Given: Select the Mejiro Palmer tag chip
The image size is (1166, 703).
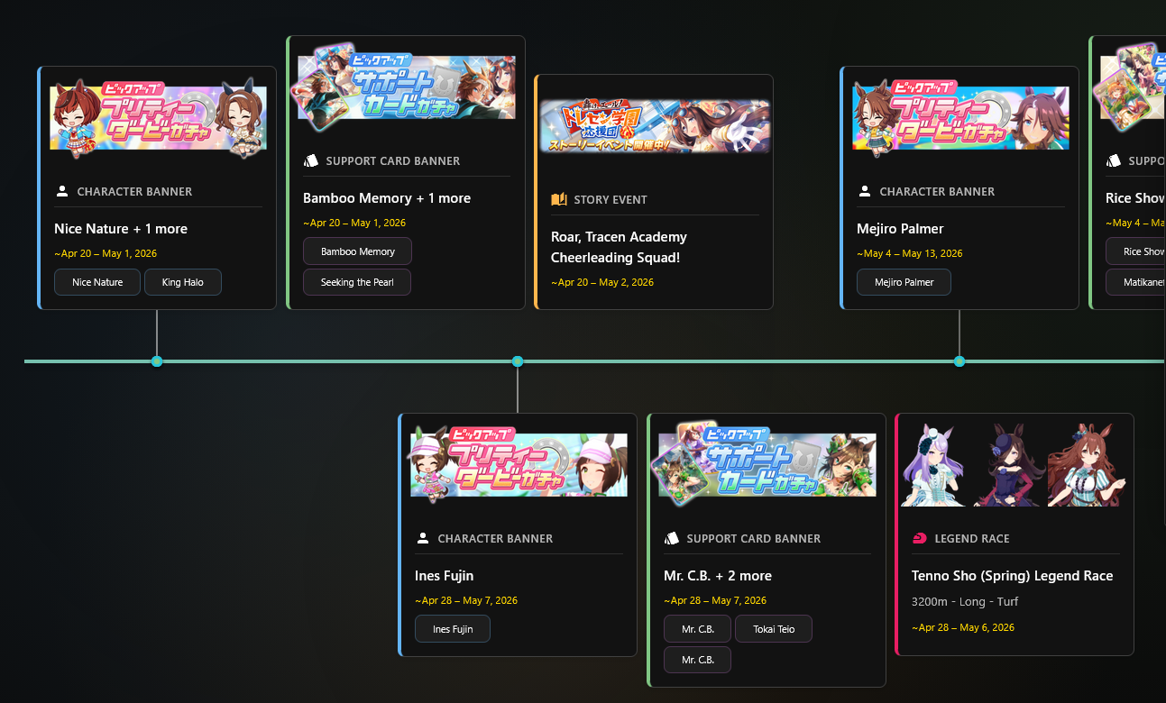Looking at the screenshot, I should [x=904, y=282].
